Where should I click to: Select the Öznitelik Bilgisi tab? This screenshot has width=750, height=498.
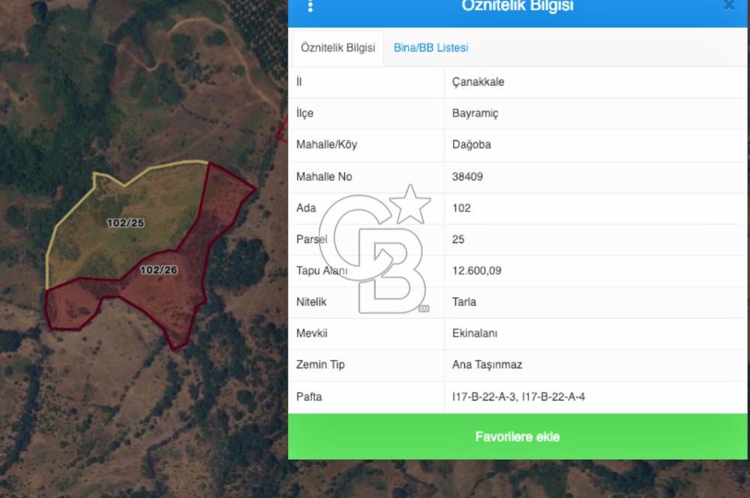point(337,48)
